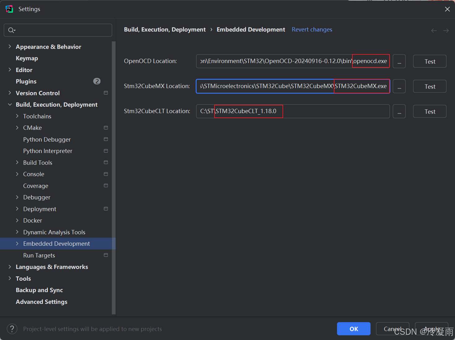Click project-level icon beside CMake
The height and width of the screenshot is (340, 455).
(106, 128)
